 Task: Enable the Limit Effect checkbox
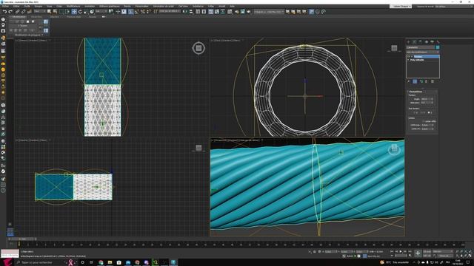[424, 121]
